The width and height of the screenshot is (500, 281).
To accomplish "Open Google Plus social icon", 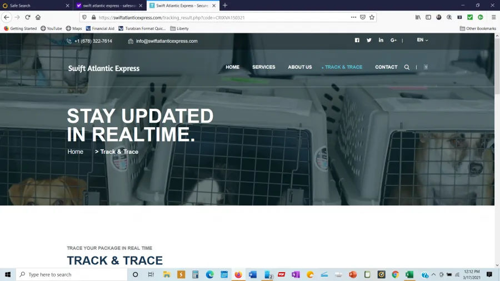I will (393, 40).
